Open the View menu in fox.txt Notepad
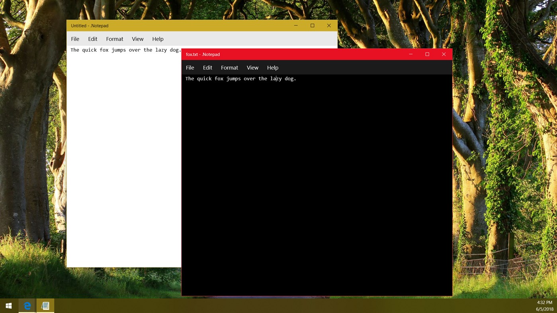 [x=252, y=68]
